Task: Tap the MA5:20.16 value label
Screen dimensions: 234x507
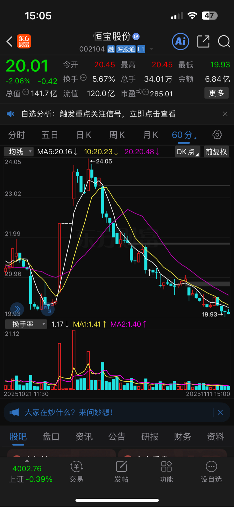Action: [x=57, y=152]
